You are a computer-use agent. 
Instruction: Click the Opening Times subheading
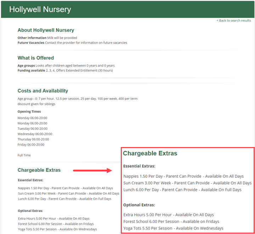click(29, 112)
